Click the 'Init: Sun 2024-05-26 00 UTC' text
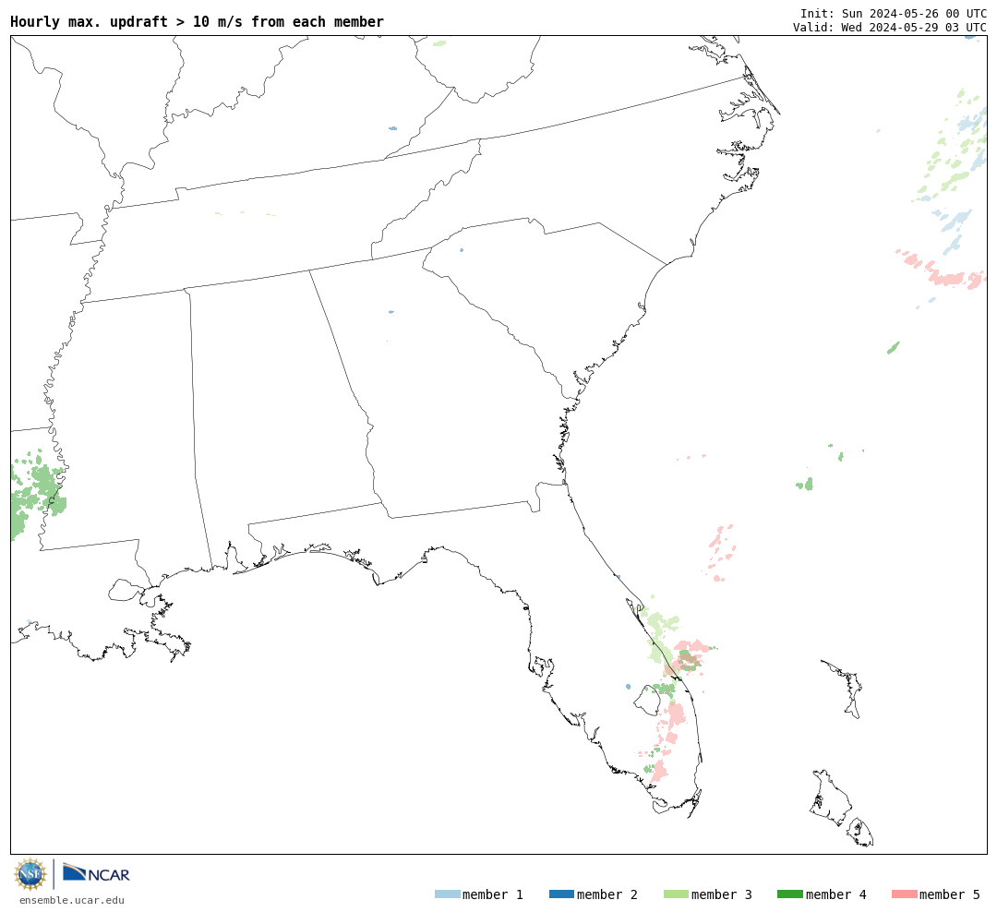The width and height of the screenshot is (997, 912). coord(894,14)
